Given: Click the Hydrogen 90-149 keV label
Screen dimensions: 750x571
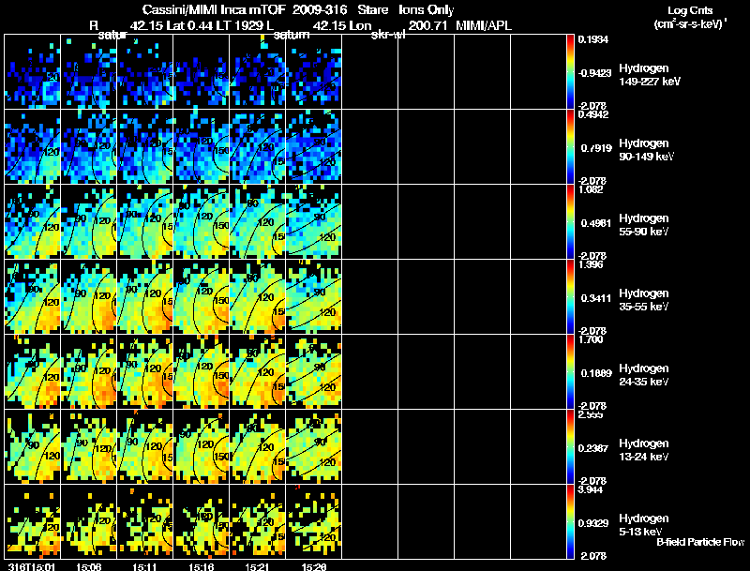Looking at the screenshot, I should 646,150.
